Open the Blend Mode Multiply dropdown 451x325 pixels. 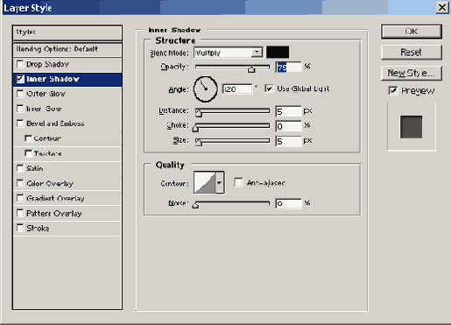(228, 53)
